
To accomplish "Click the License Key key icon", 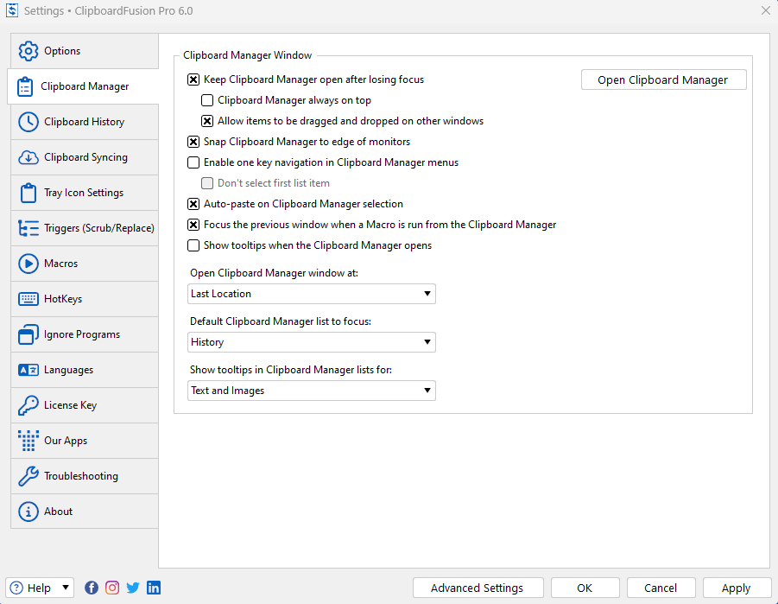I will point(28,405).
